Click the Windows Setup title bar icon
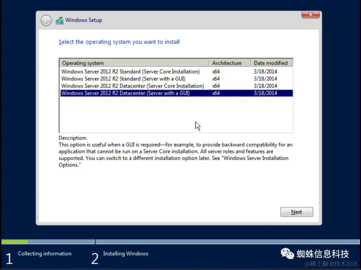 59,20
